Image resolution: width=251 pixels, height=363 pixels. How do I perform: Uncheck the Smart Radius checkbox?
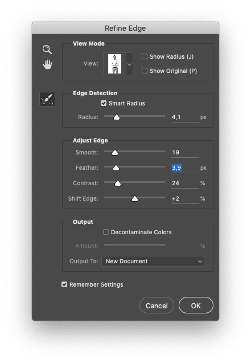[x=104, y=103]
